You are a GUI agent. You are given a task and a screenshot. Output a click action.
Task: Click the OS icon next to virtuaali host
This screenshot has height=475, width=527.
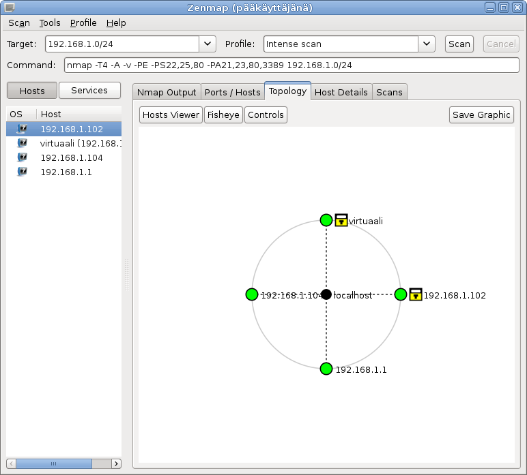coord(22,143)
